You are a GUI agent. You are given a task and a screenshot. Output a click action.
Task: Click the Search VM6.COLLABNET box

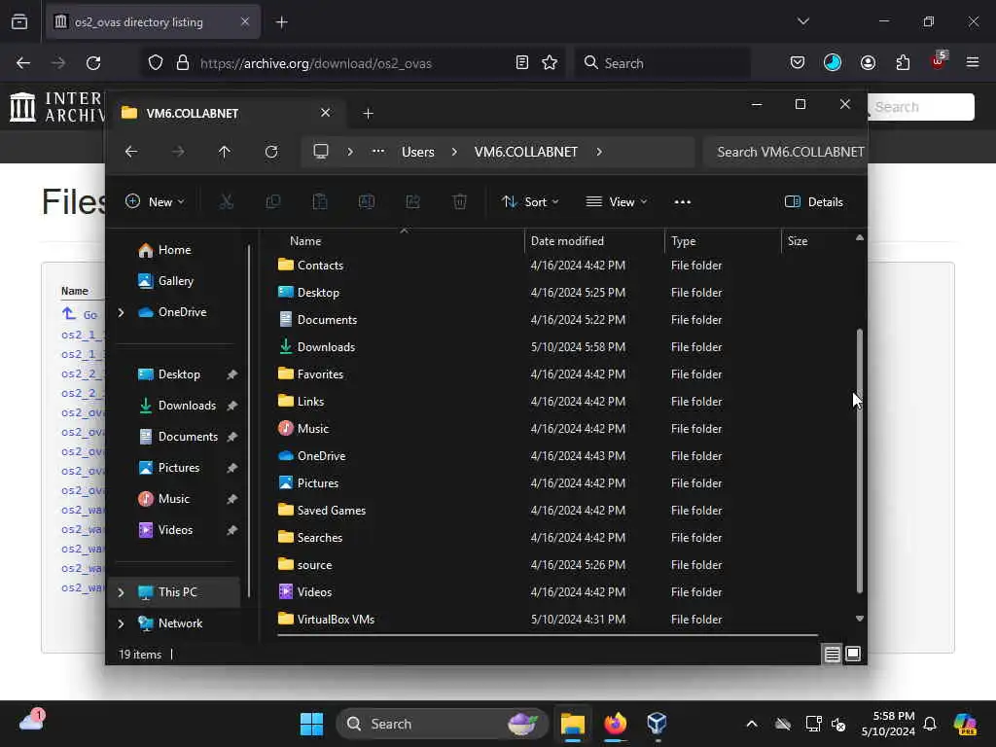coord(785,152)
